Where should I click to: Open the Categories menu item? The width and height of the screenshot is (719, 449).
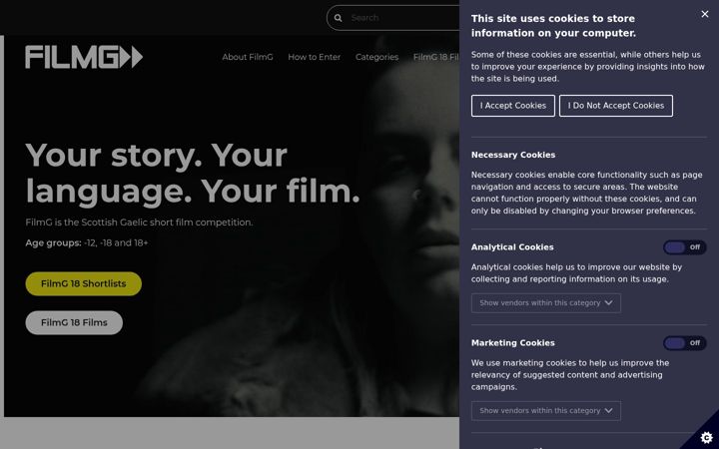(x=376, y=57)
